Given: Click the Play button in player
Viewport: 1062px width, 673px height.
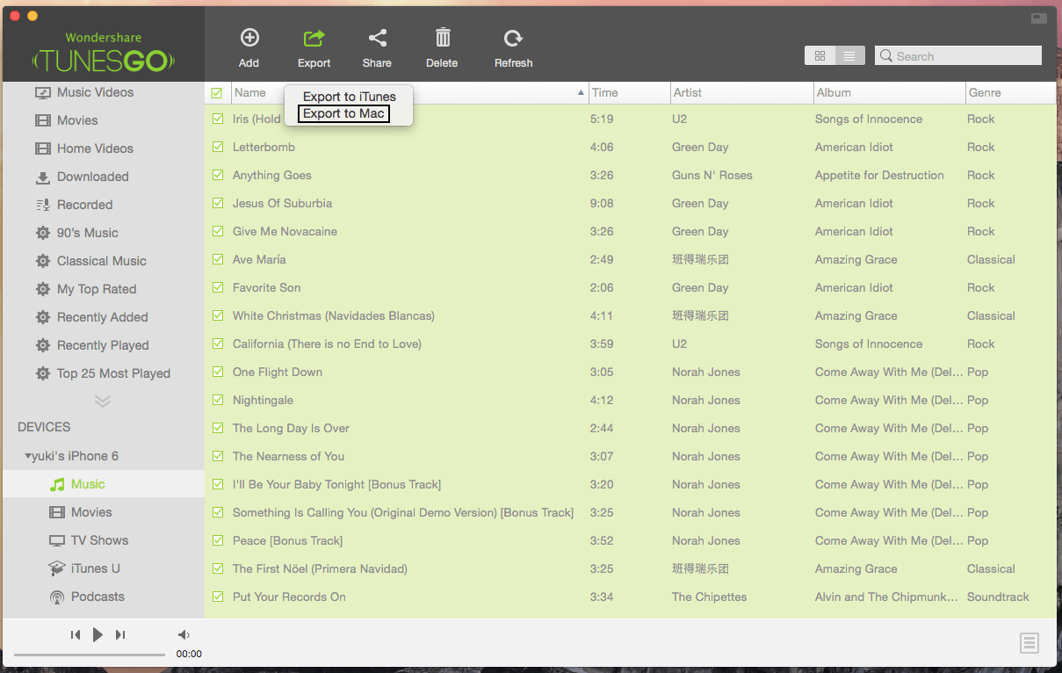Looking at the screenshot, I should 98,634.
